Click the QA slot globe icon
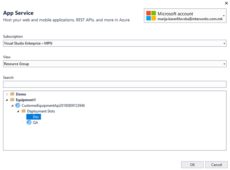230x170 pixels. (29, 122)
